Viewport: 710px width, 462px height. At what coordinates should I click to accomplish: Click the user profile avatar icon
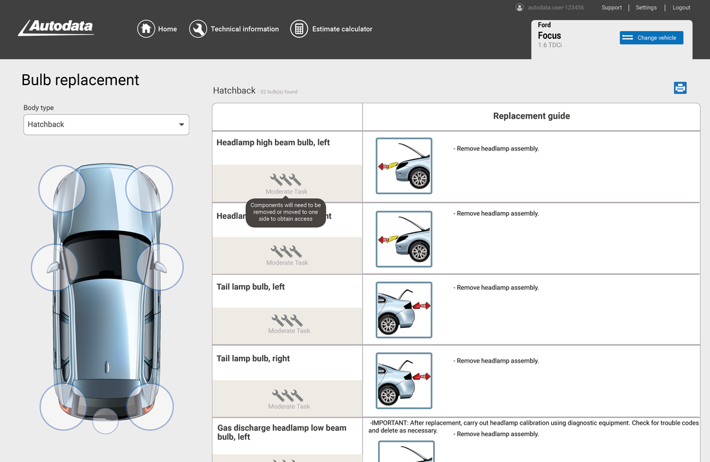coord(520,8)
